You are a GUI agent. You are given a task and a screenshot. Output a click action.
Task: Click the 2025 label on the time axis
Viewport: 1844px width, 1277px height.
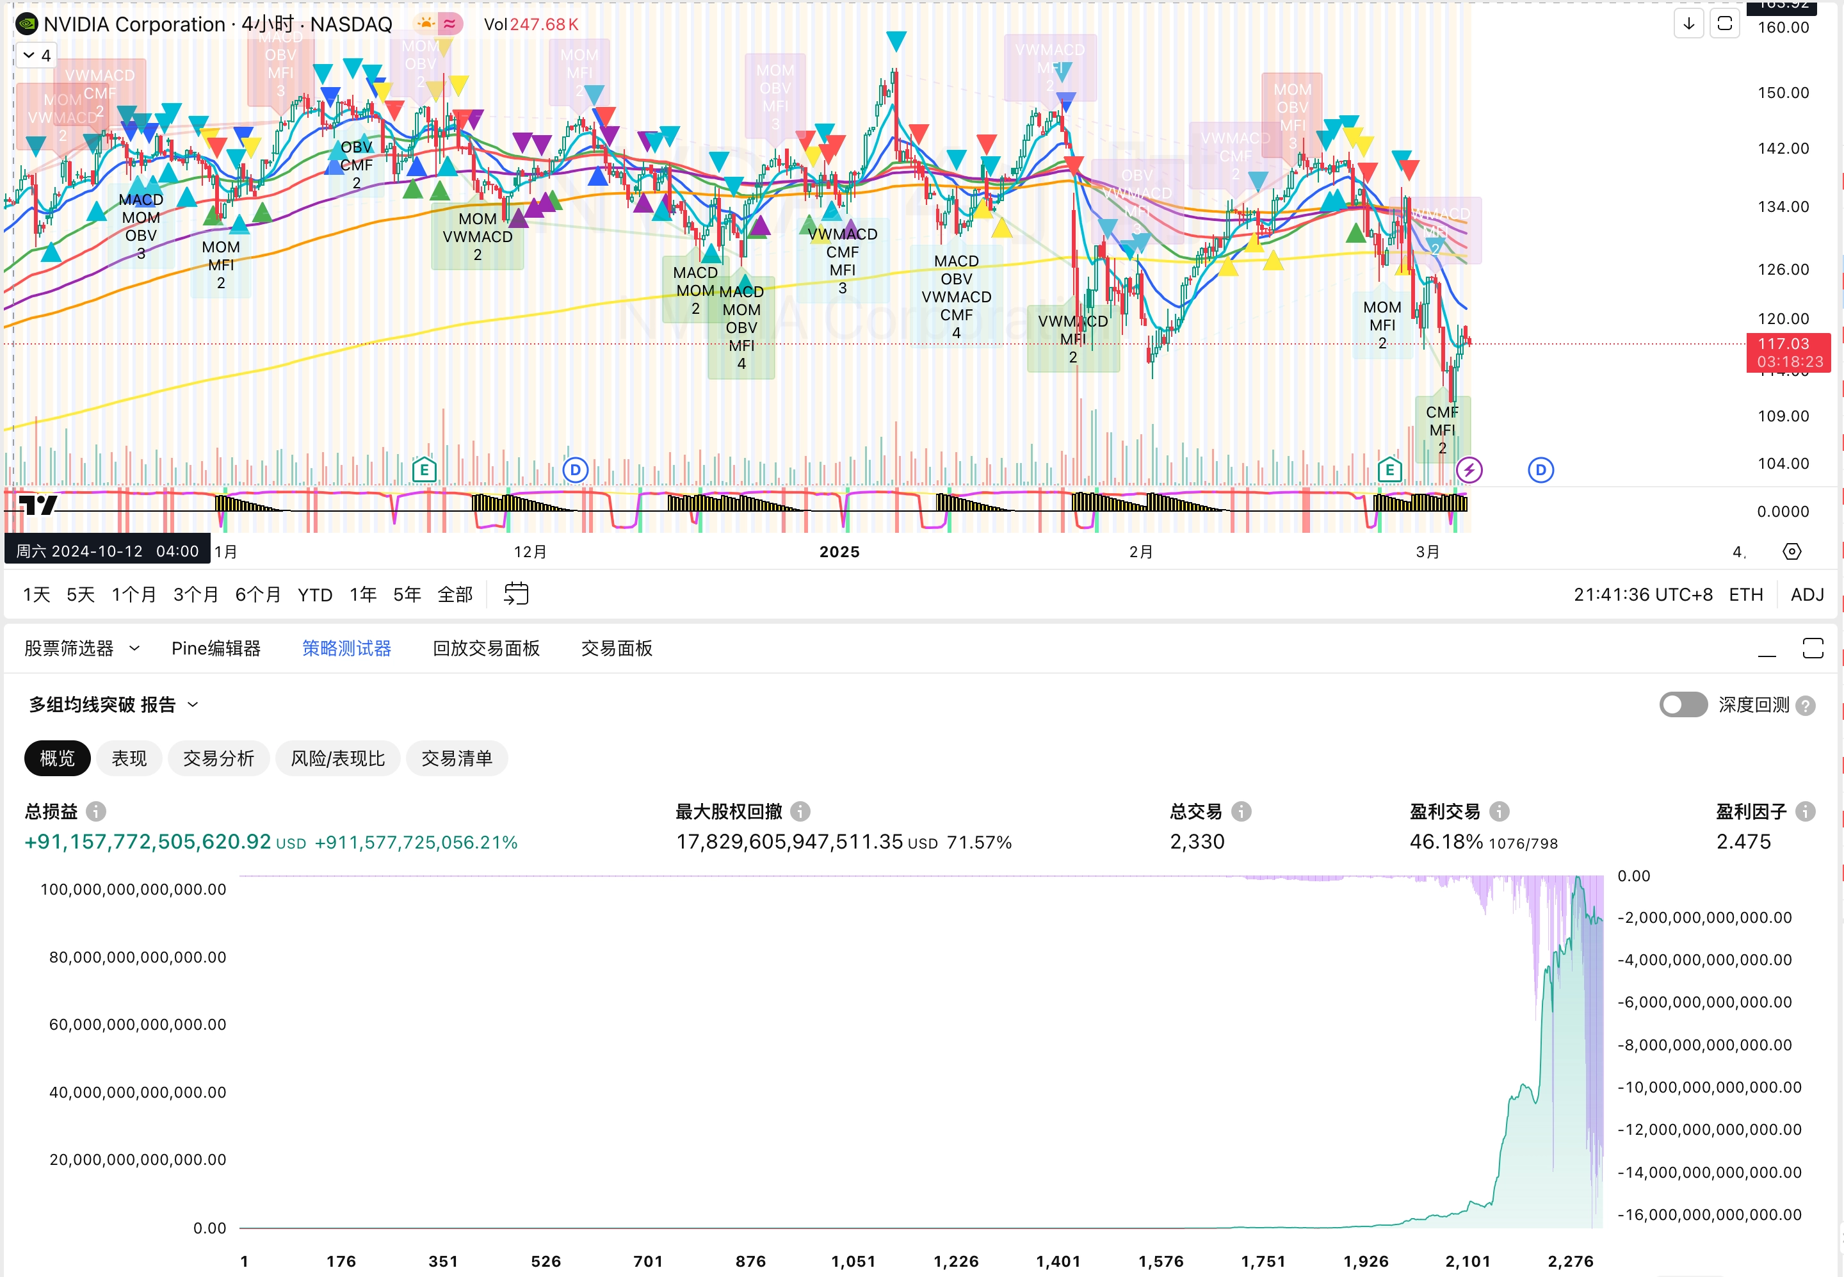pos(839,552)
